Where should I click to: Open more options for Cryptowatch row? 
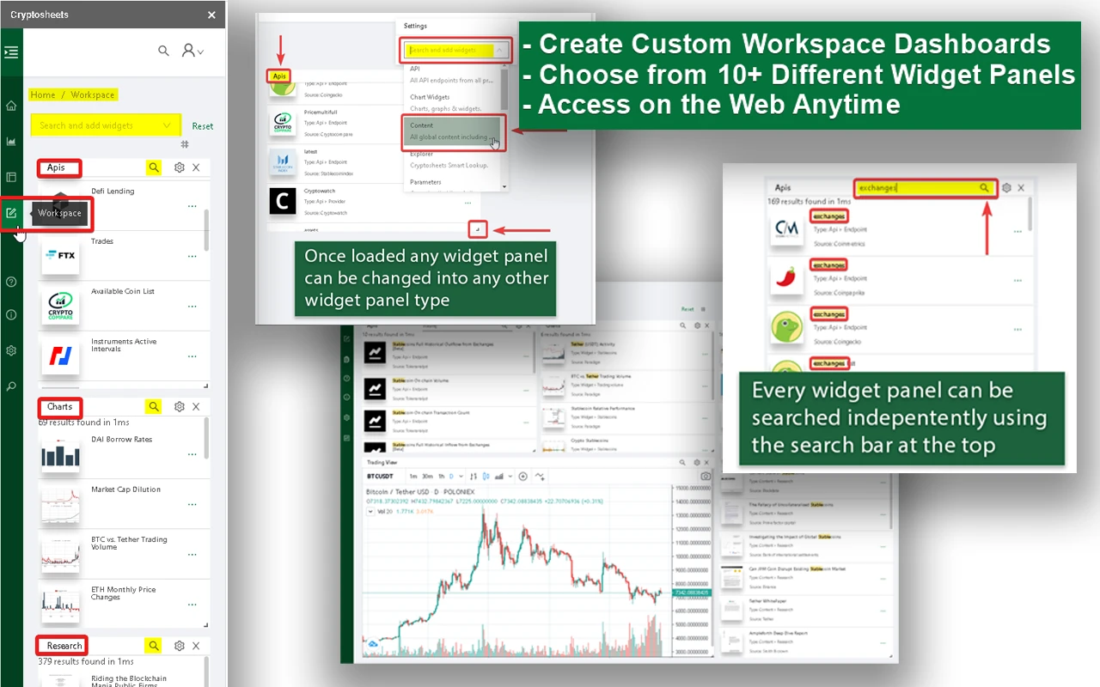(x=468, y=203)
